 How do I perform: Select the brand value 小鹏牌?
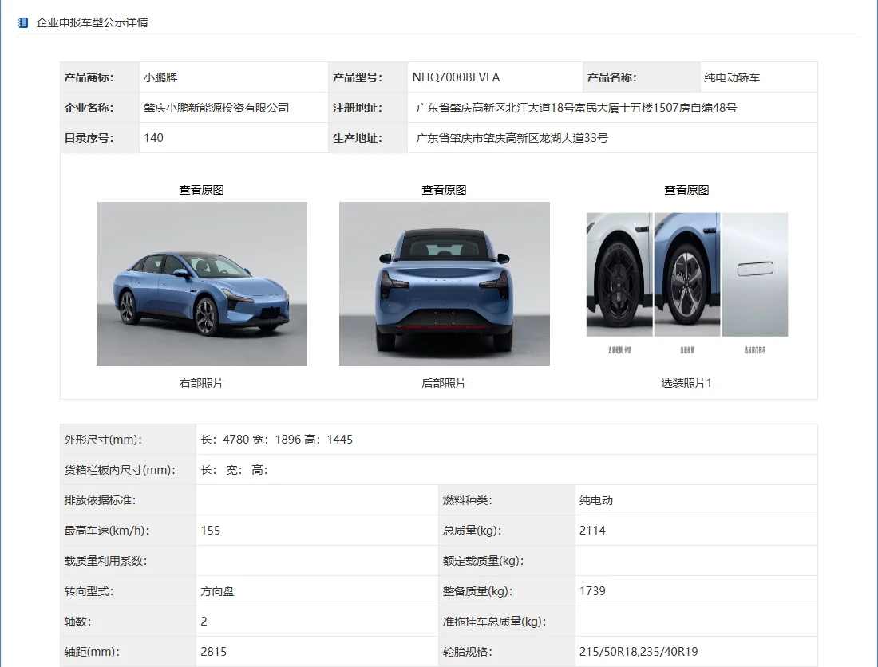point(160,77)
